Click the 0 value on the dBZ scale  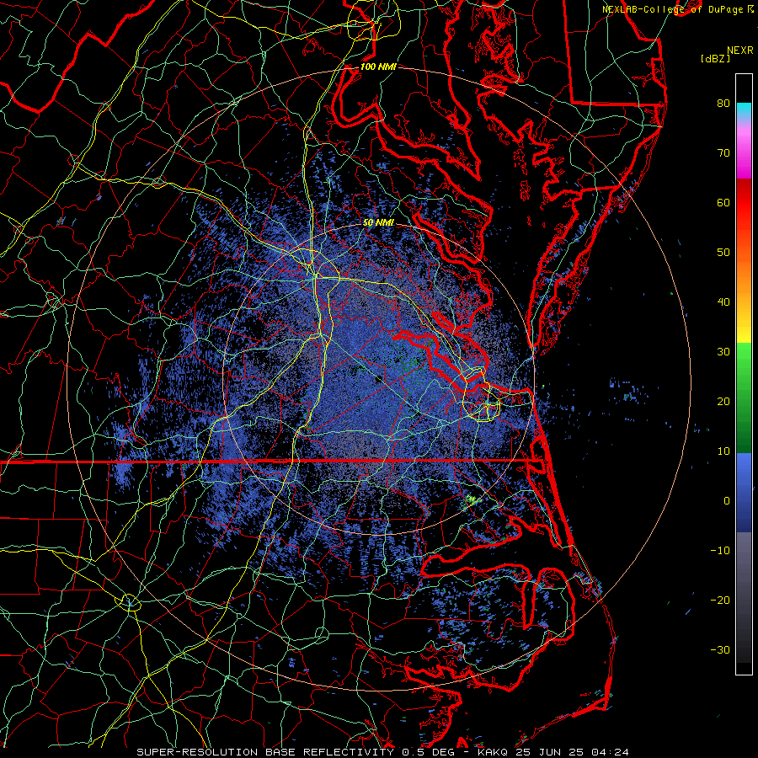[727, 501]
